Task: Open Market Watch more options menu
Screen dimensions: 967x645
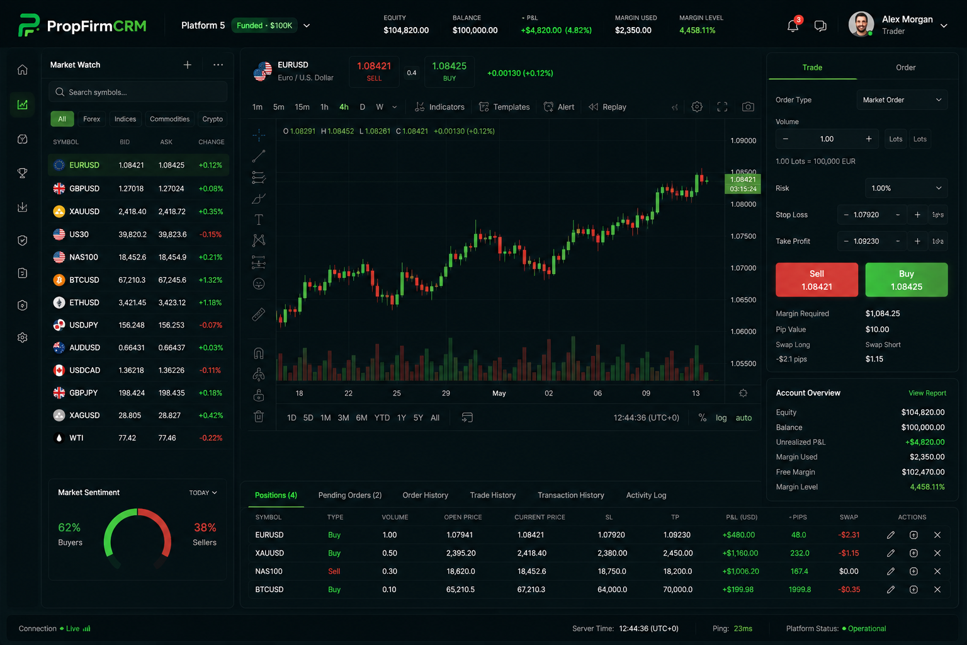Action: tap(218, 65)
